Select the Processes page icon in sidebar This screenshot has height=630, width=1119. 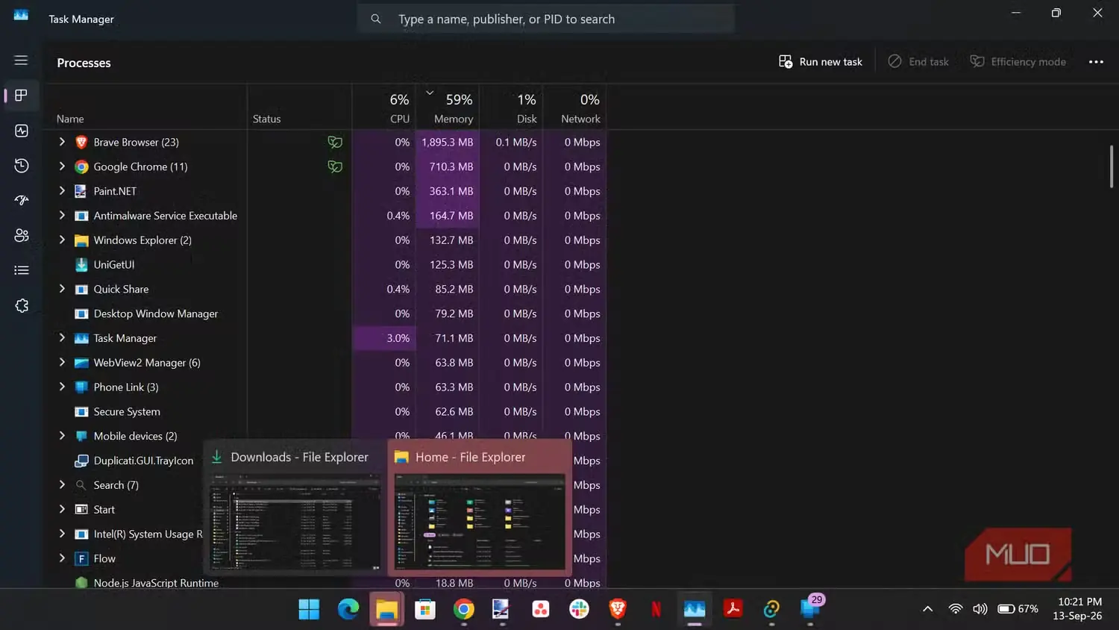click(x=21, y=96)
